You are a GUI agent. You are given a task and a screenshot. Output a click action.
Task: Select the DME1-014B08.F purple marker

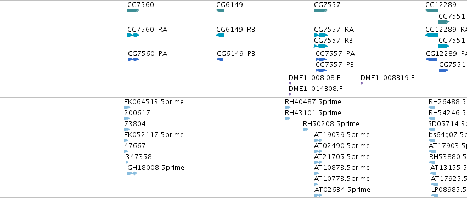(290, 94)
